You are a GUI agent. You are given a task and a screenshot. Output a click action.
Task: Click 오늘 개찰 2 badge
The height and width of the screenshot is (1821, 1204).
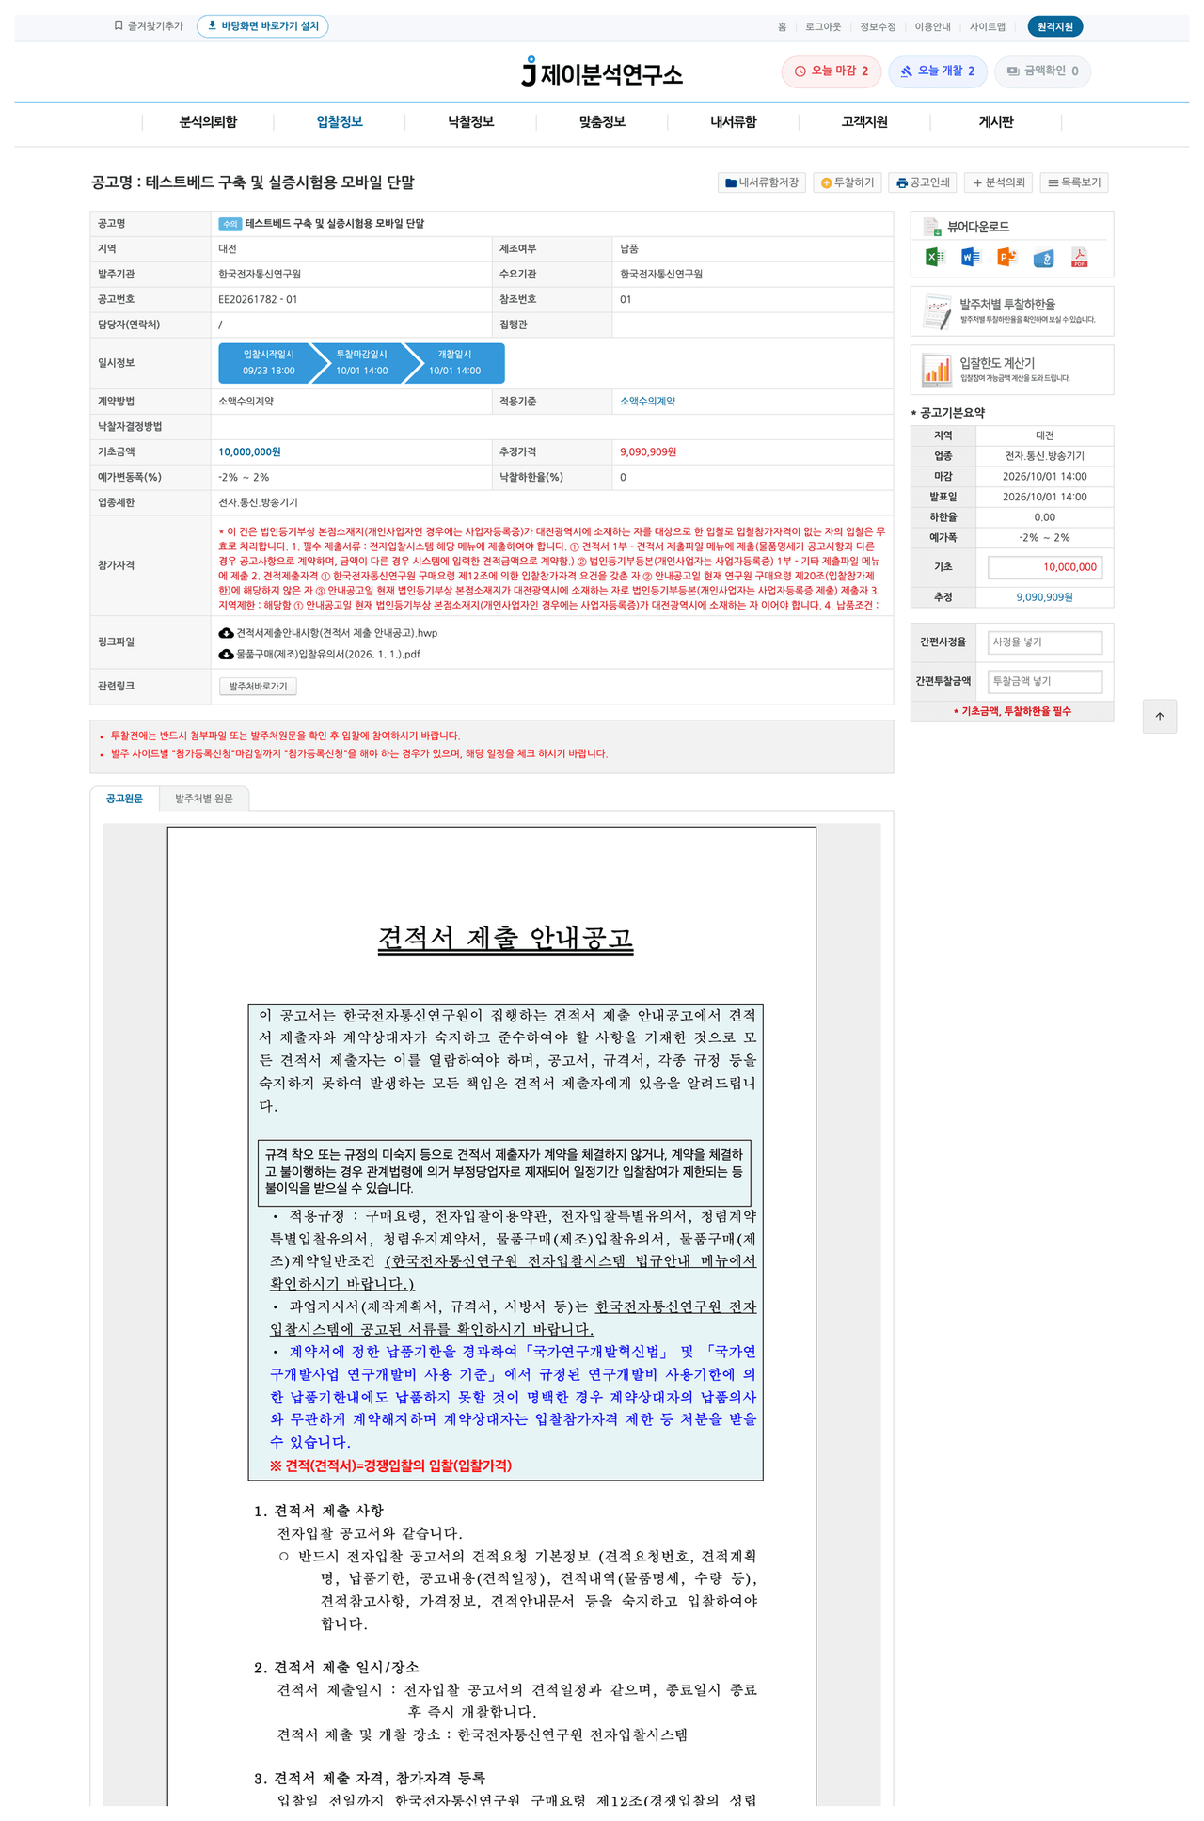[938, 71]
